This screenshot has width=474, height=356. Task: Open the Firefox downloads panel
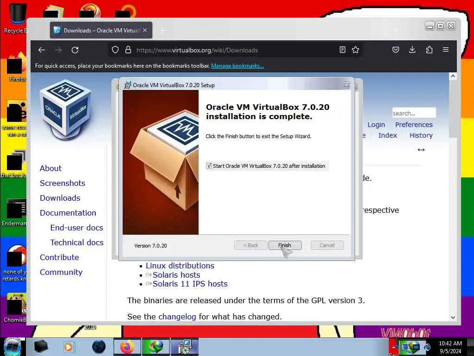(412, 50)
